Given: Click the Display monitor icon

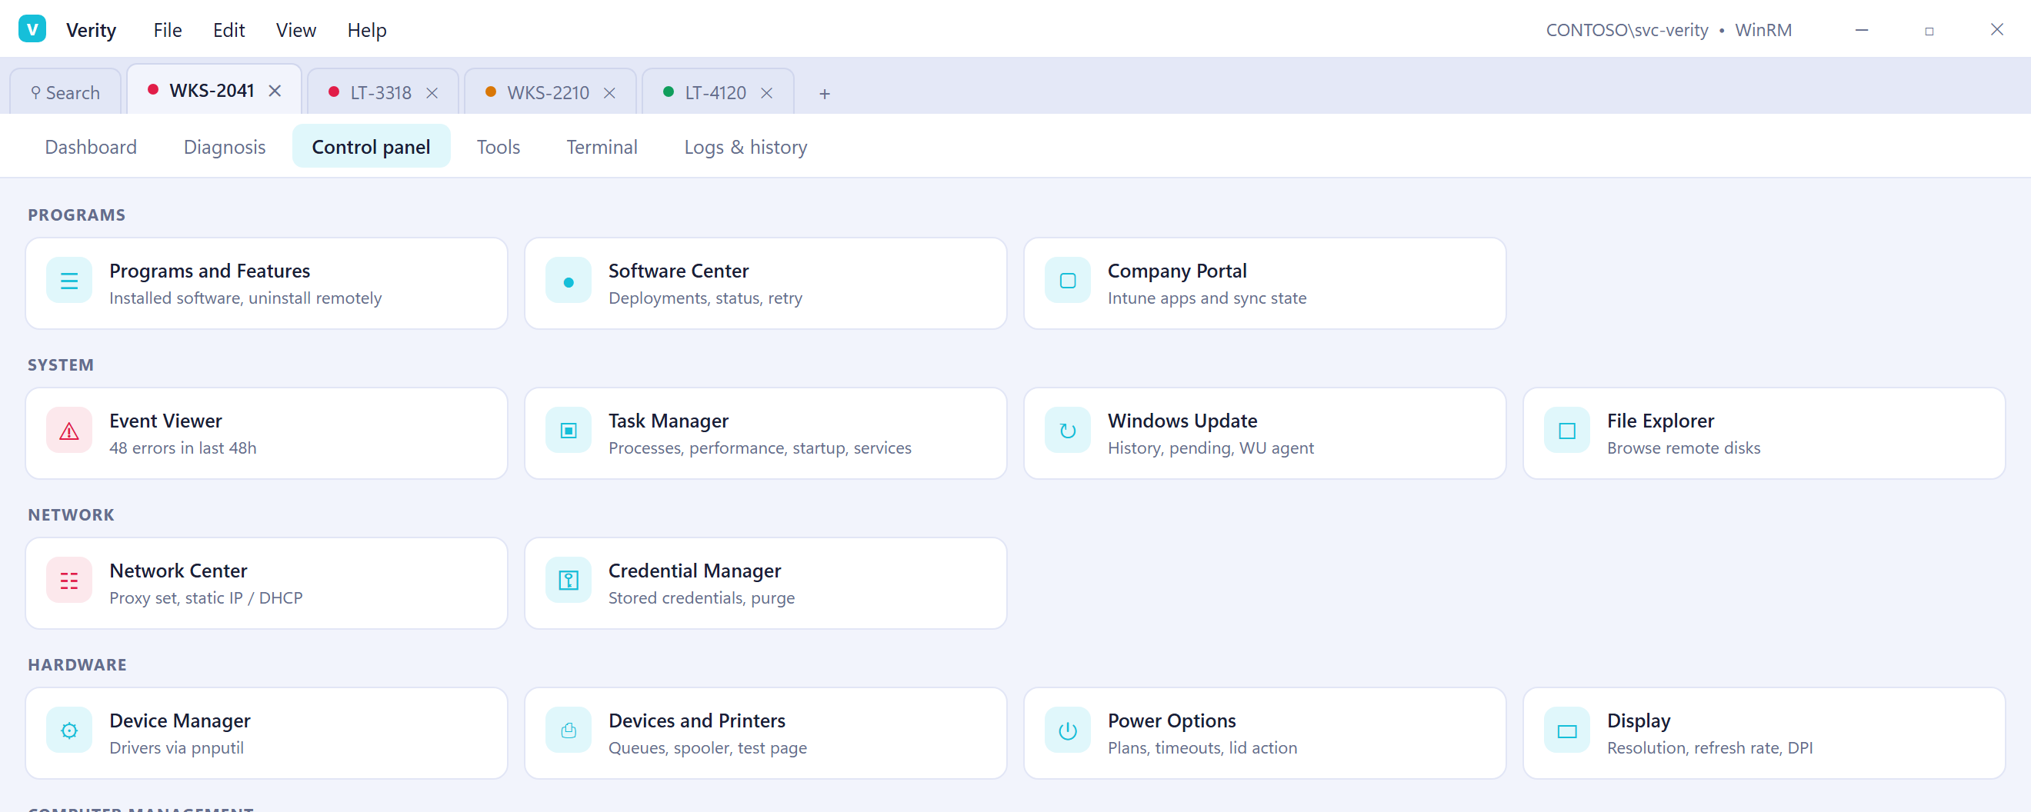Looking at the screenshot, I should click(1566, 730).
